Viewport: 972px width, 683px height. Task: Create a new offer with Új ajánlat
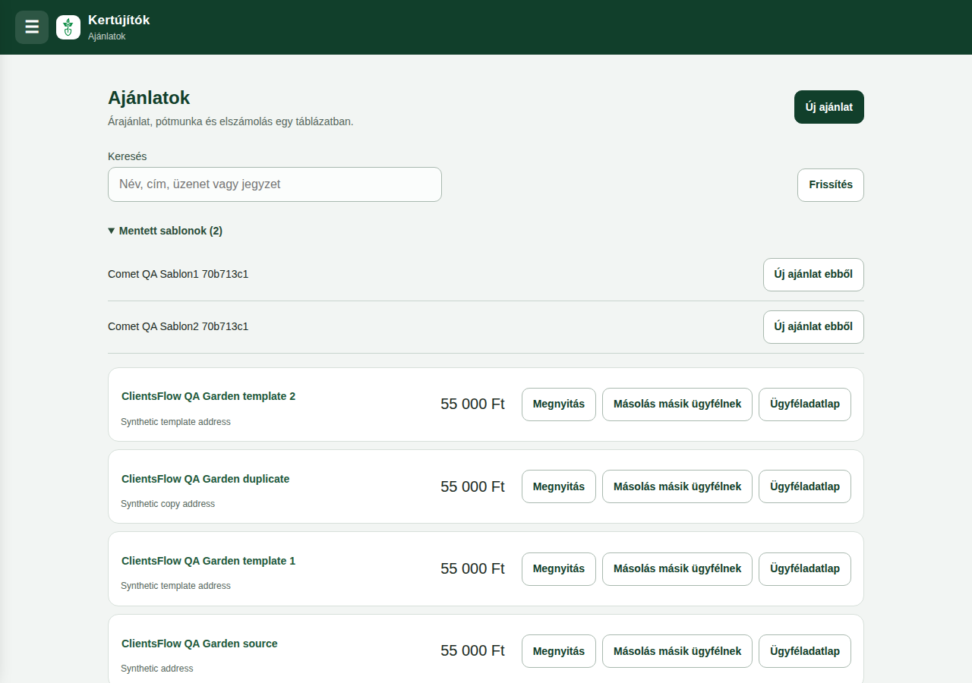tap(829, 107)
